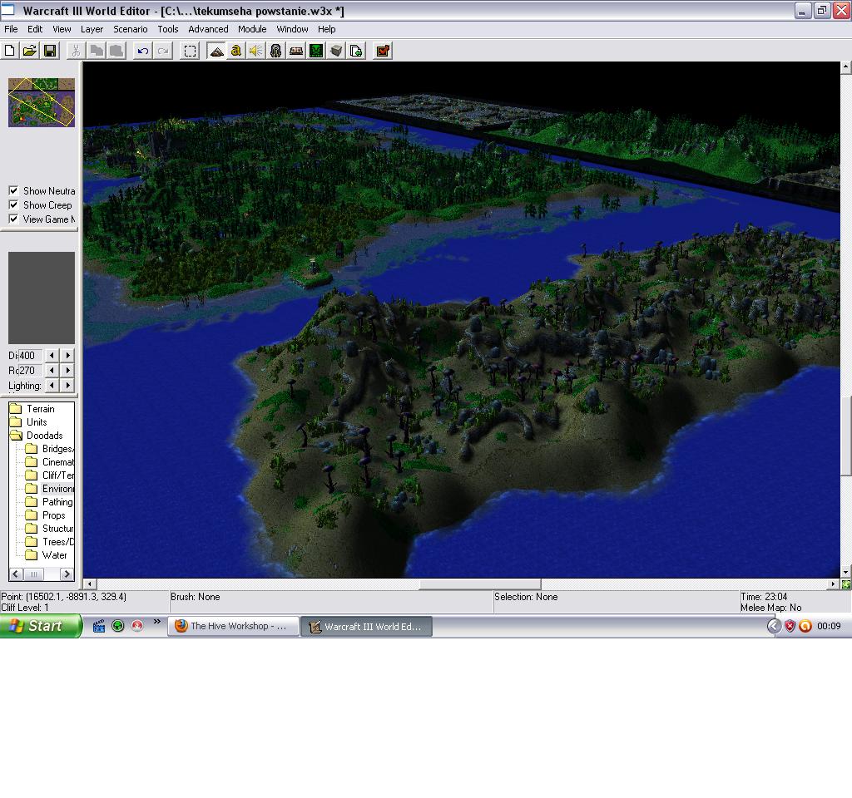Click the Cut scissors toolbar icon
Screen dimensions: 852x798
coord(76,51)
